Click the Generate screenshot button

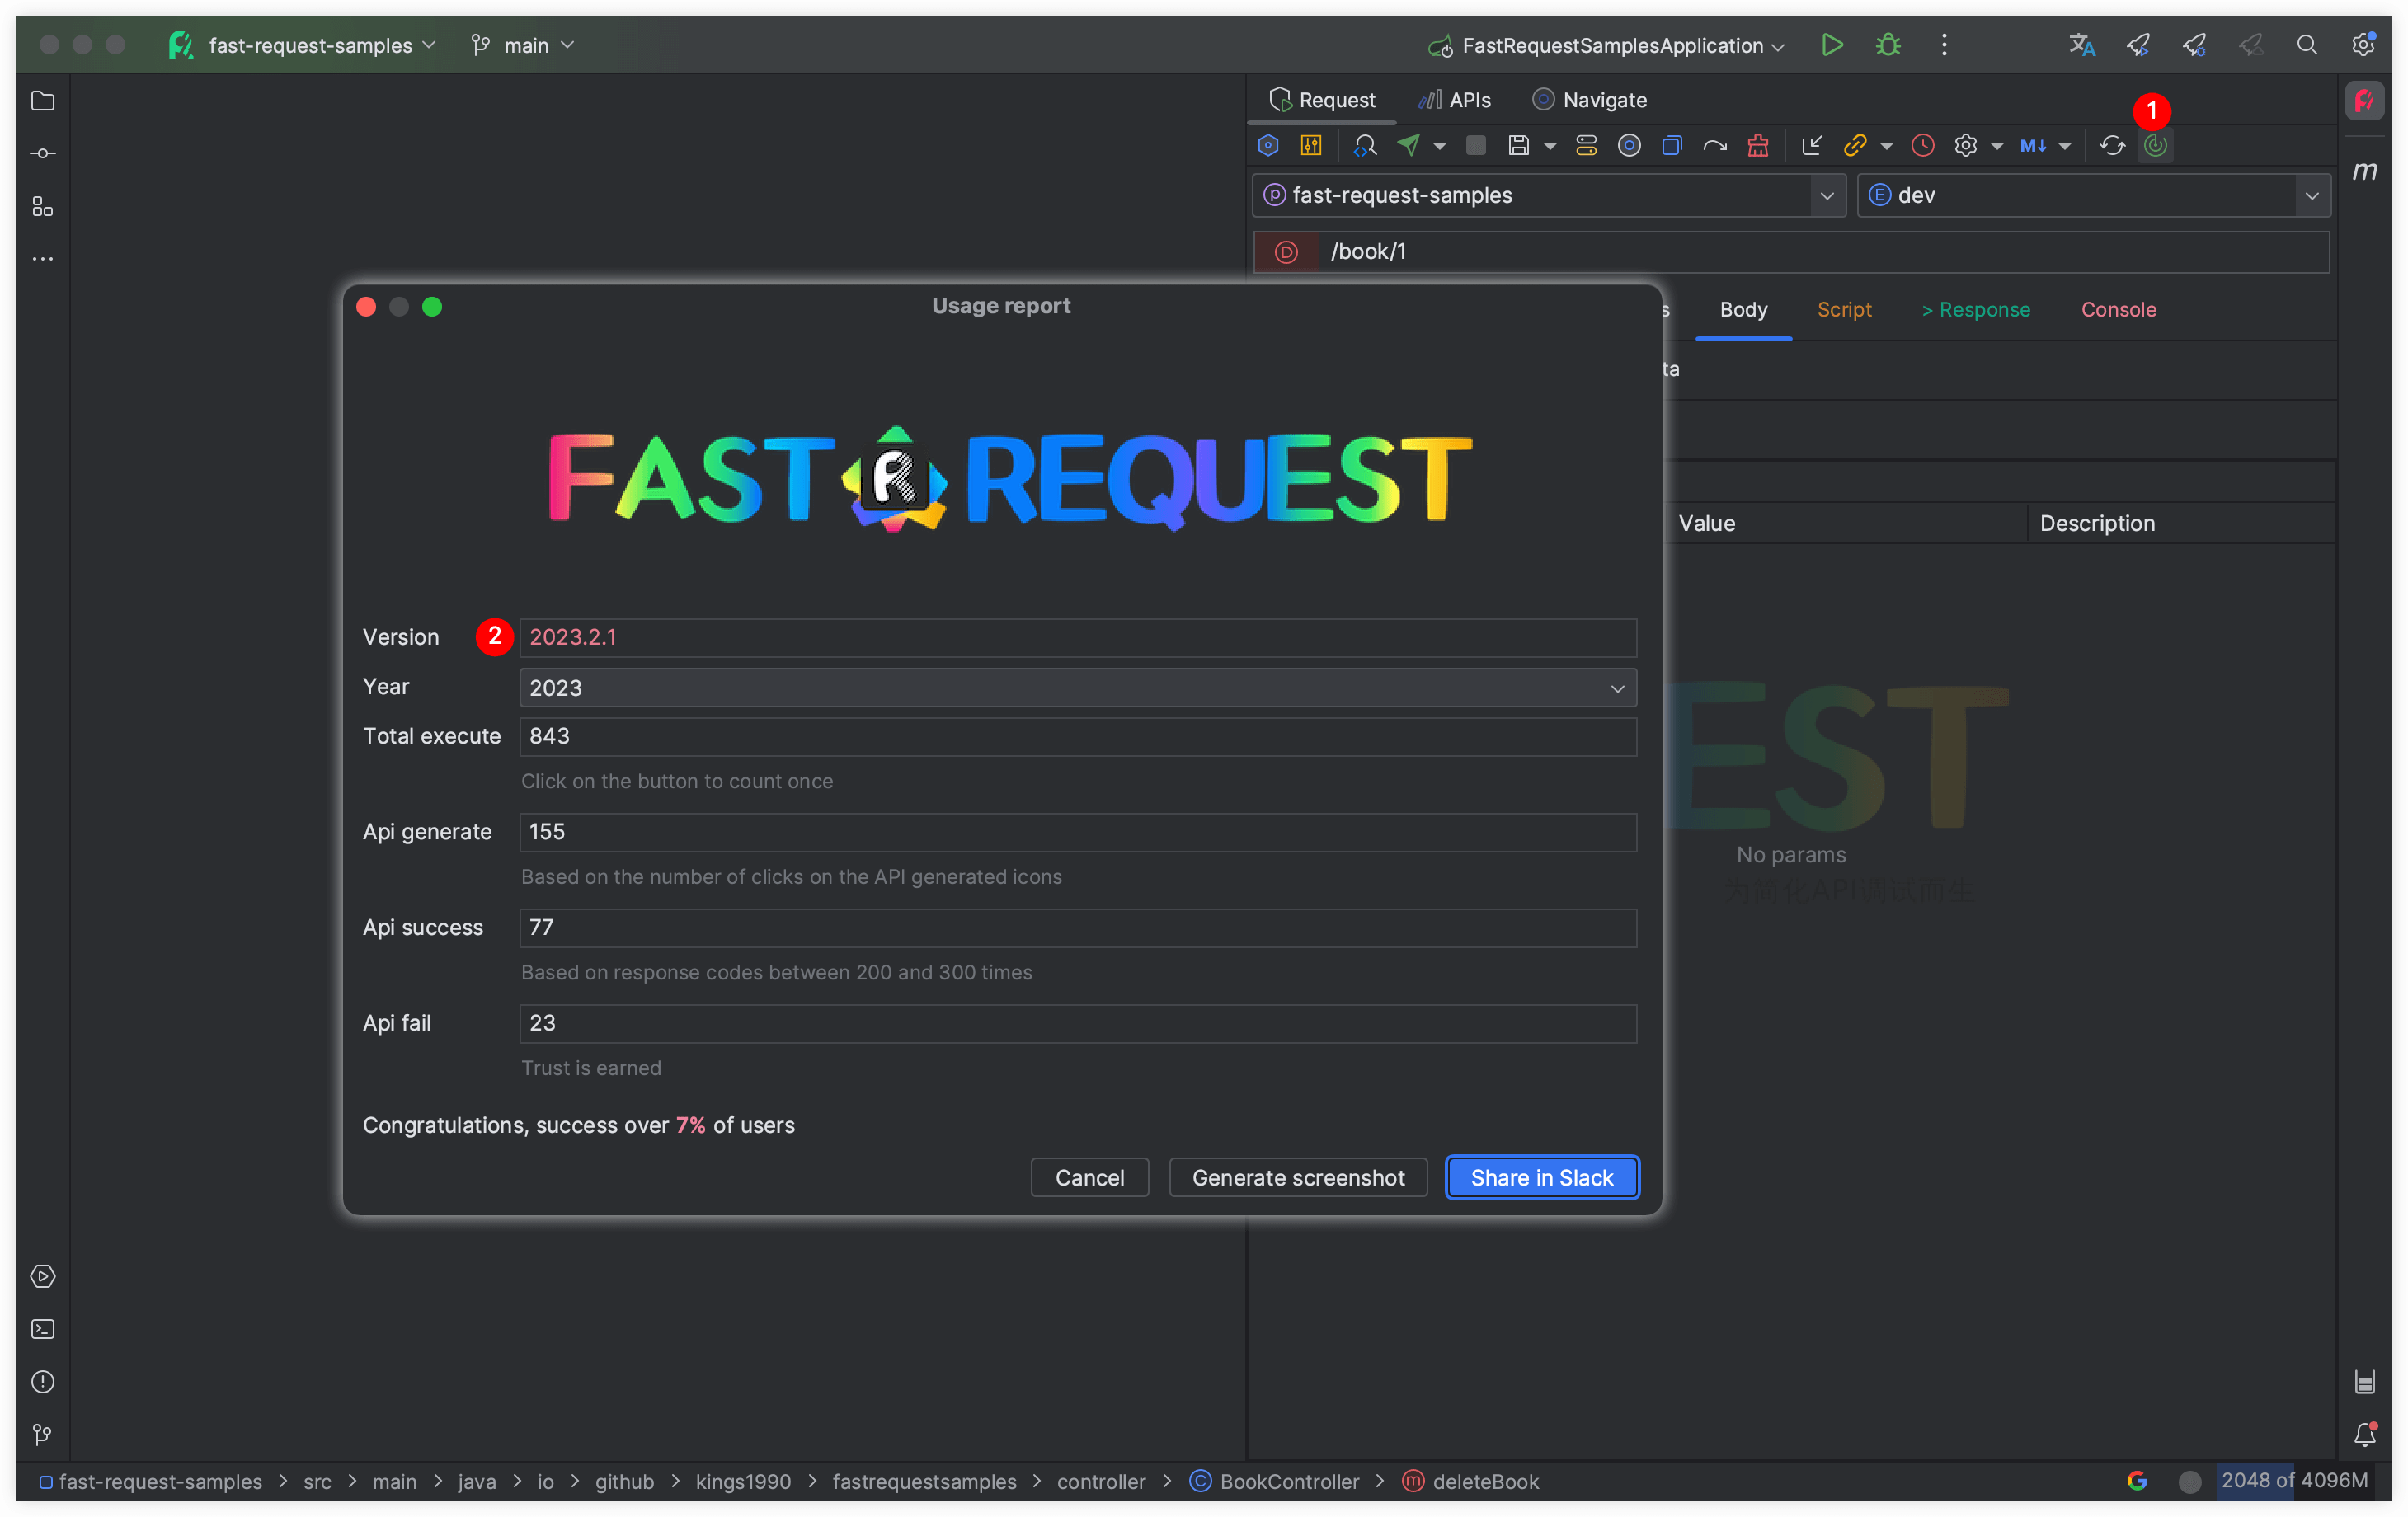pos(1297,1178)
